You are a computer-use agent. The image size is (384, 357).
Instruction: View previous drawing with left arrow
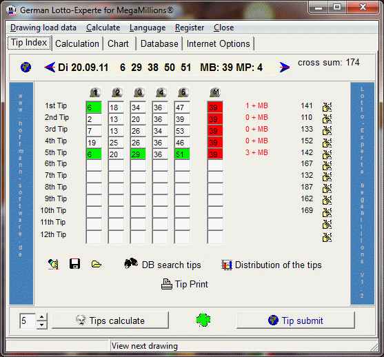coord(50,67)
